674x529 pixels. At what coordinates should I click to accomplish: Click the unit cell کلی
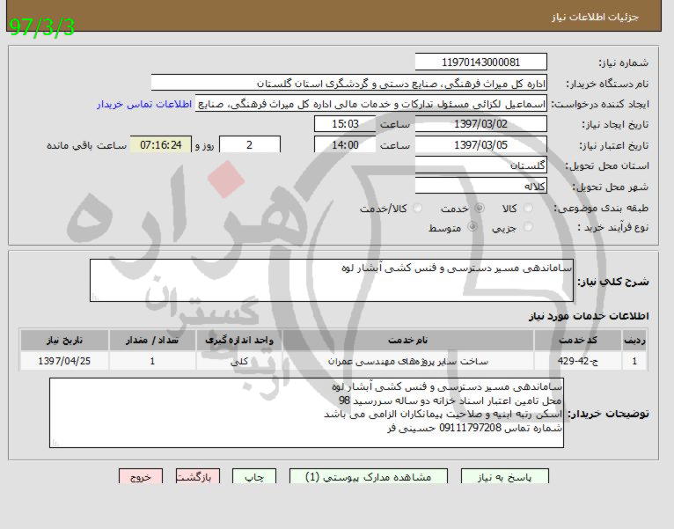pyautogui.click(x=239, y=361)
